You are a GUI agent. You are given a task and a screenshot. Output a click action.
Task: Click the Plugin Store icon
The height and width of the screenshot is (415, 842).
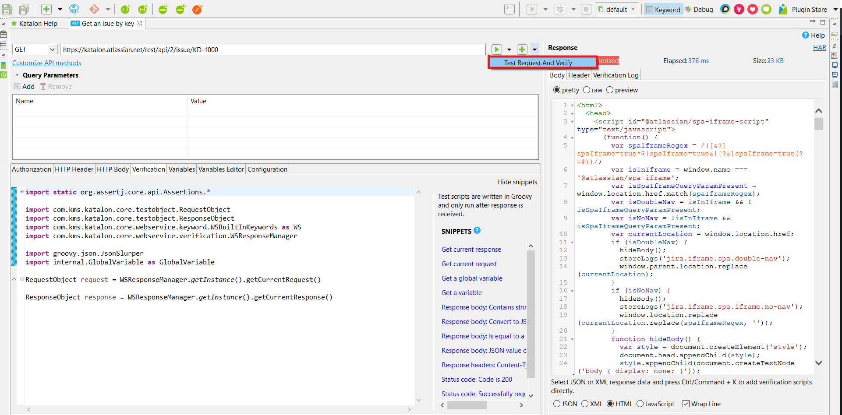click(783, 9)
